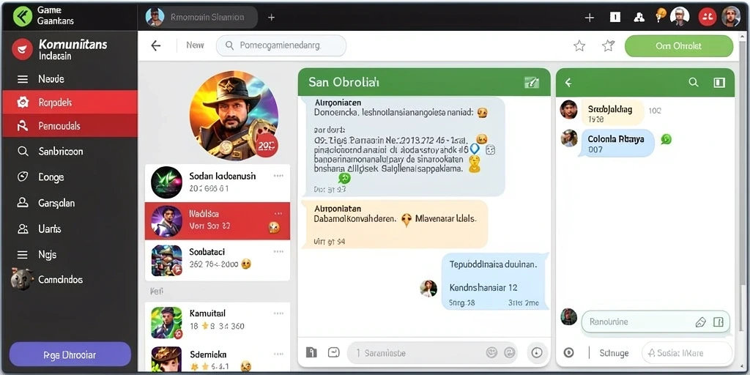Screen dimensions: 750x375
Task: Open the Sanbricoon search item
Action: (x=70, y=152)
